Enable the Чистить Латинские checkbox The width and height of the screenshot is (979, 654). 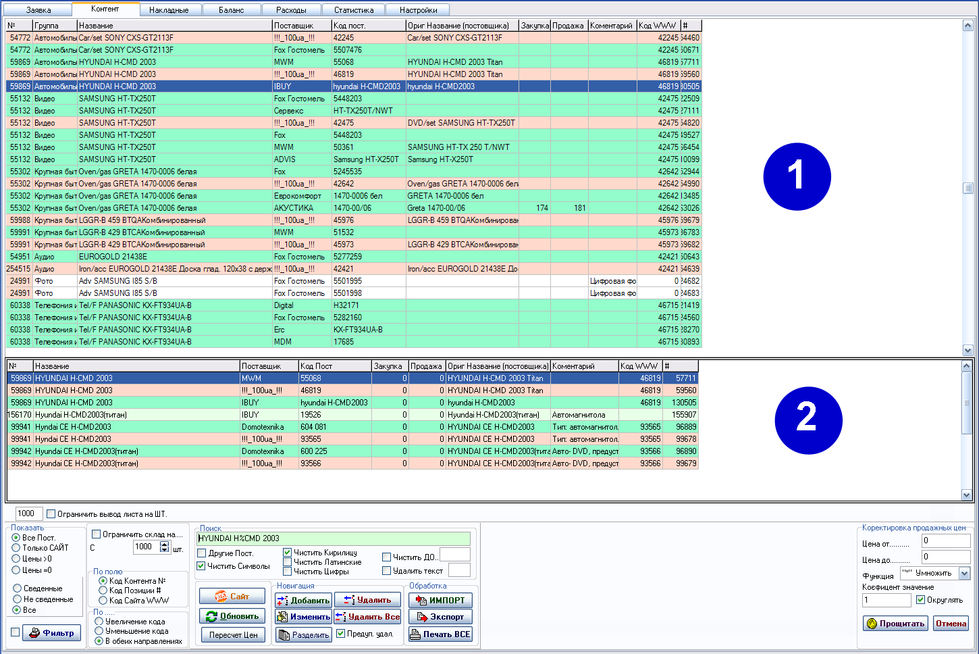click(x=288, y=562)
